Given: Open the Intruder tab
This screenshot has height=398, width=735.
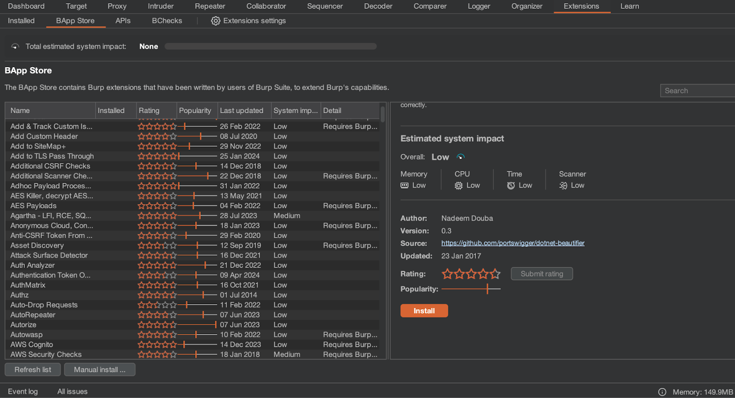Looking at the screenshot, I should coord(161,6).
